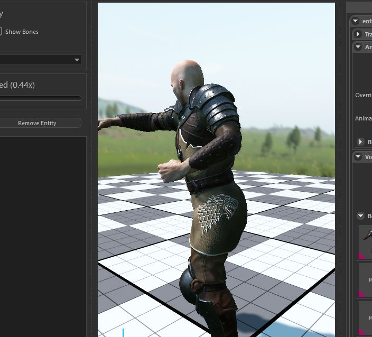Click the 'Anima' label in right panel
This screenshot has width=372, height=337.
tap(364, 118)
